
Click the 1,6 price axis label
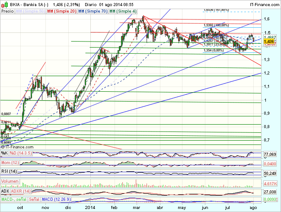click(267, 19)
